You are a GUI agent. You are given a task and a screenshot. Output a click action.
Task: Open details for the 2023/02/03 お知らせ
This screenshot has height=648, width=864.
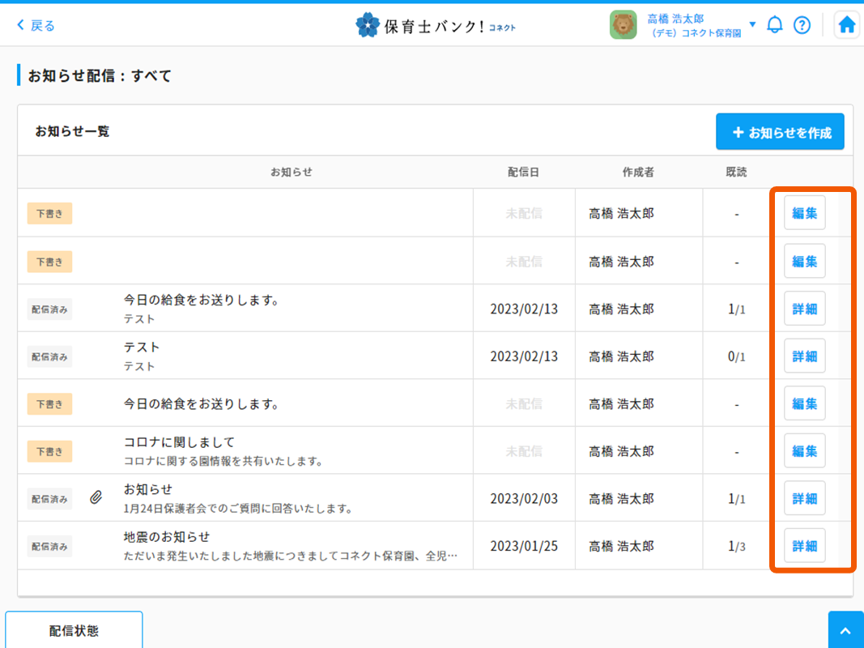click(x=804, y=499)
